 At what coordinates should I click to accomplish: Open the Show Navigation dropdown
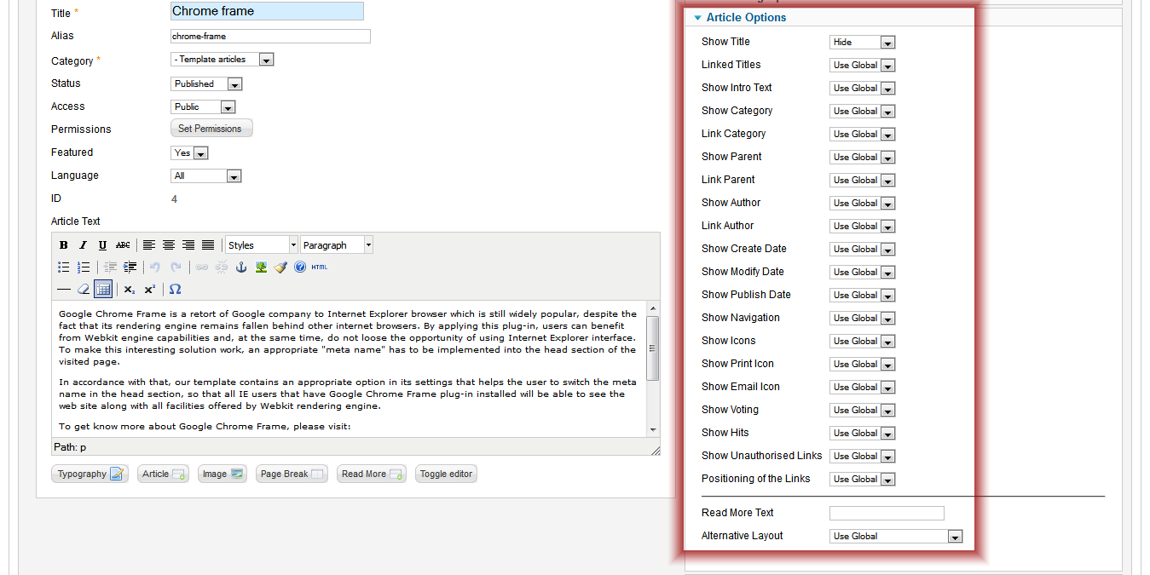(862, 318)
